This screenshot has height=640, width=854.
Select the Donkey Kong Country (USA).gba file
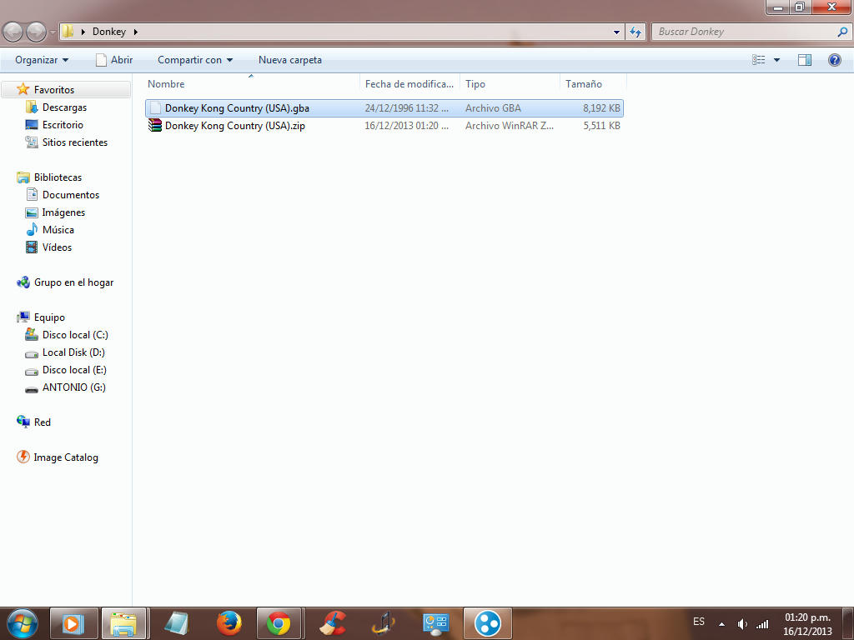click(237, 108)
